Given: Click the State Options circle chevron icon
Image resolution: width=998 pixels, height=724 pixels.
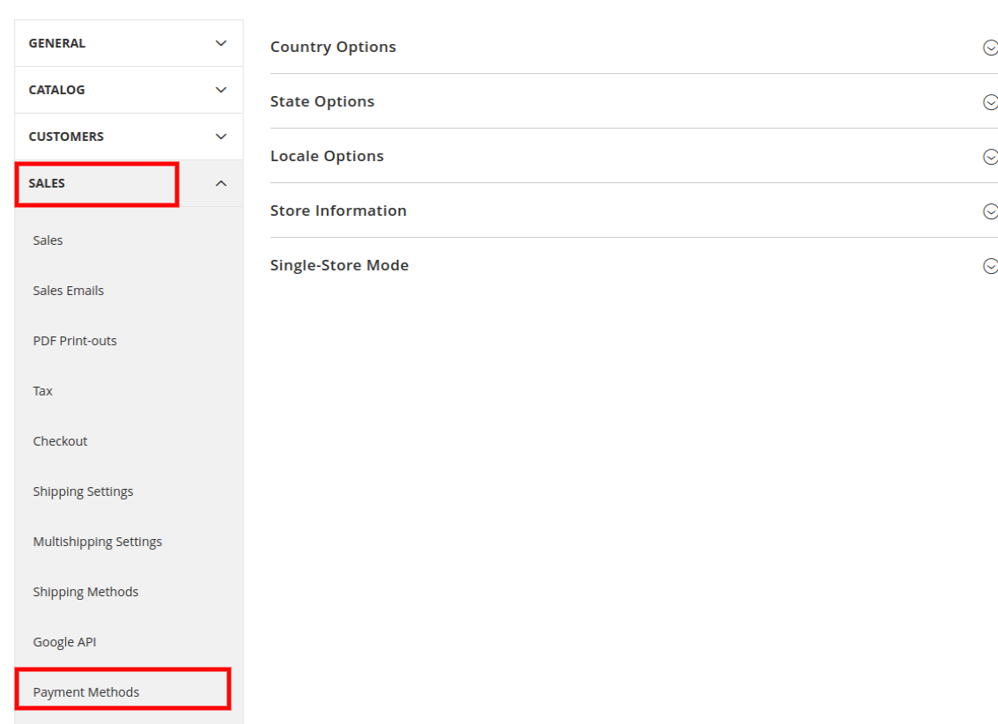Looking at the screenshot, I should (989, 102).
